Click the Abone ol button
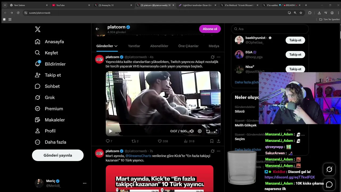Screen dimensions: 341x192 coord(210,29)
